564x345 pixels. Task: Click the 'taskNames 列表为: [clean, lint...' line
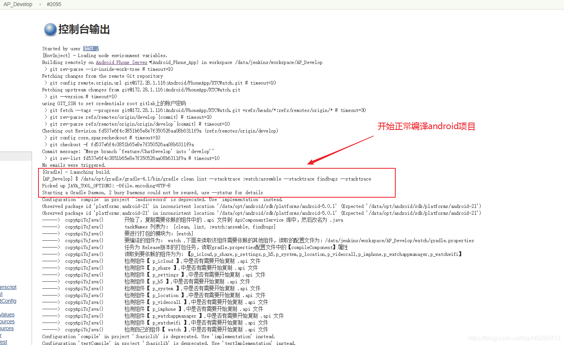point(159,227)
